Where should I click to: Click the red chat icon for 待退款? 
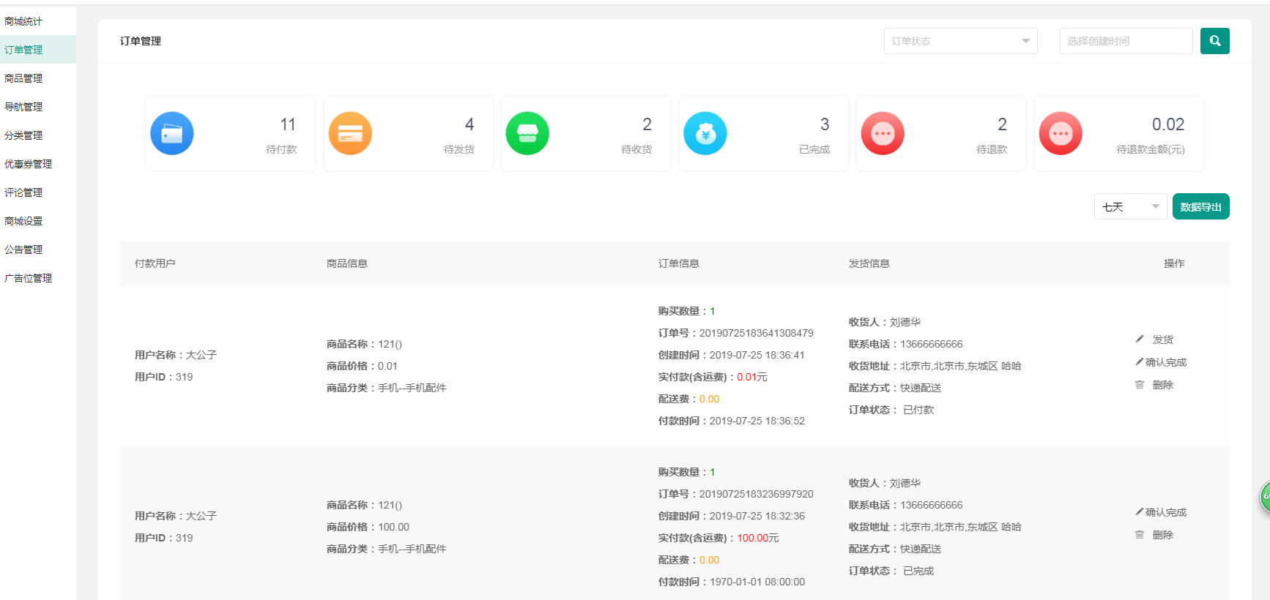[x=883, y=133]
